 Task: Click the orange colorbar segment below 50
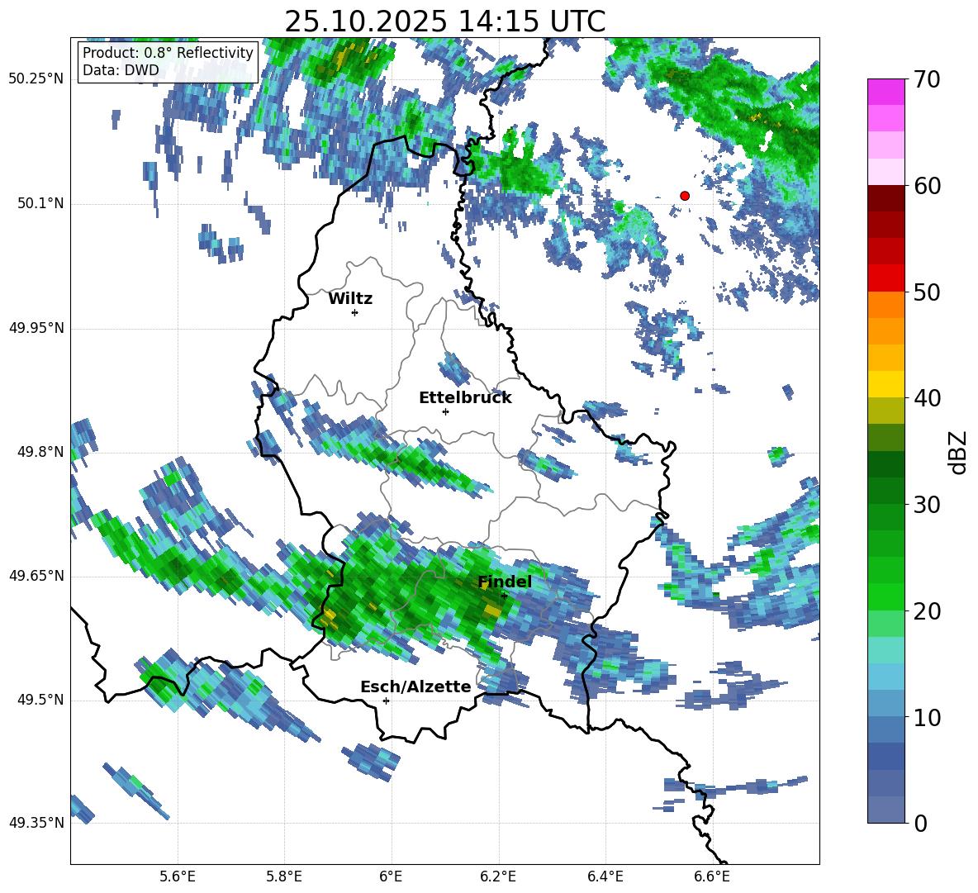[885, 305]
